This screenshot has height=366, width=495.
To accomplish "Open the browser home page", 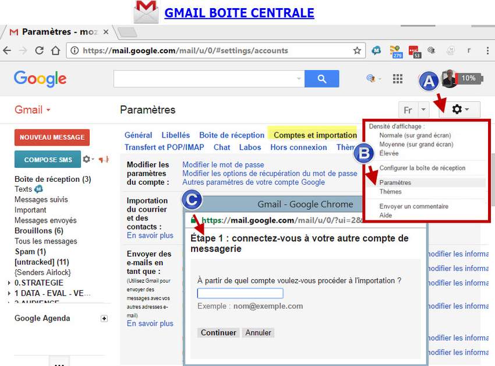I will 55,51.
